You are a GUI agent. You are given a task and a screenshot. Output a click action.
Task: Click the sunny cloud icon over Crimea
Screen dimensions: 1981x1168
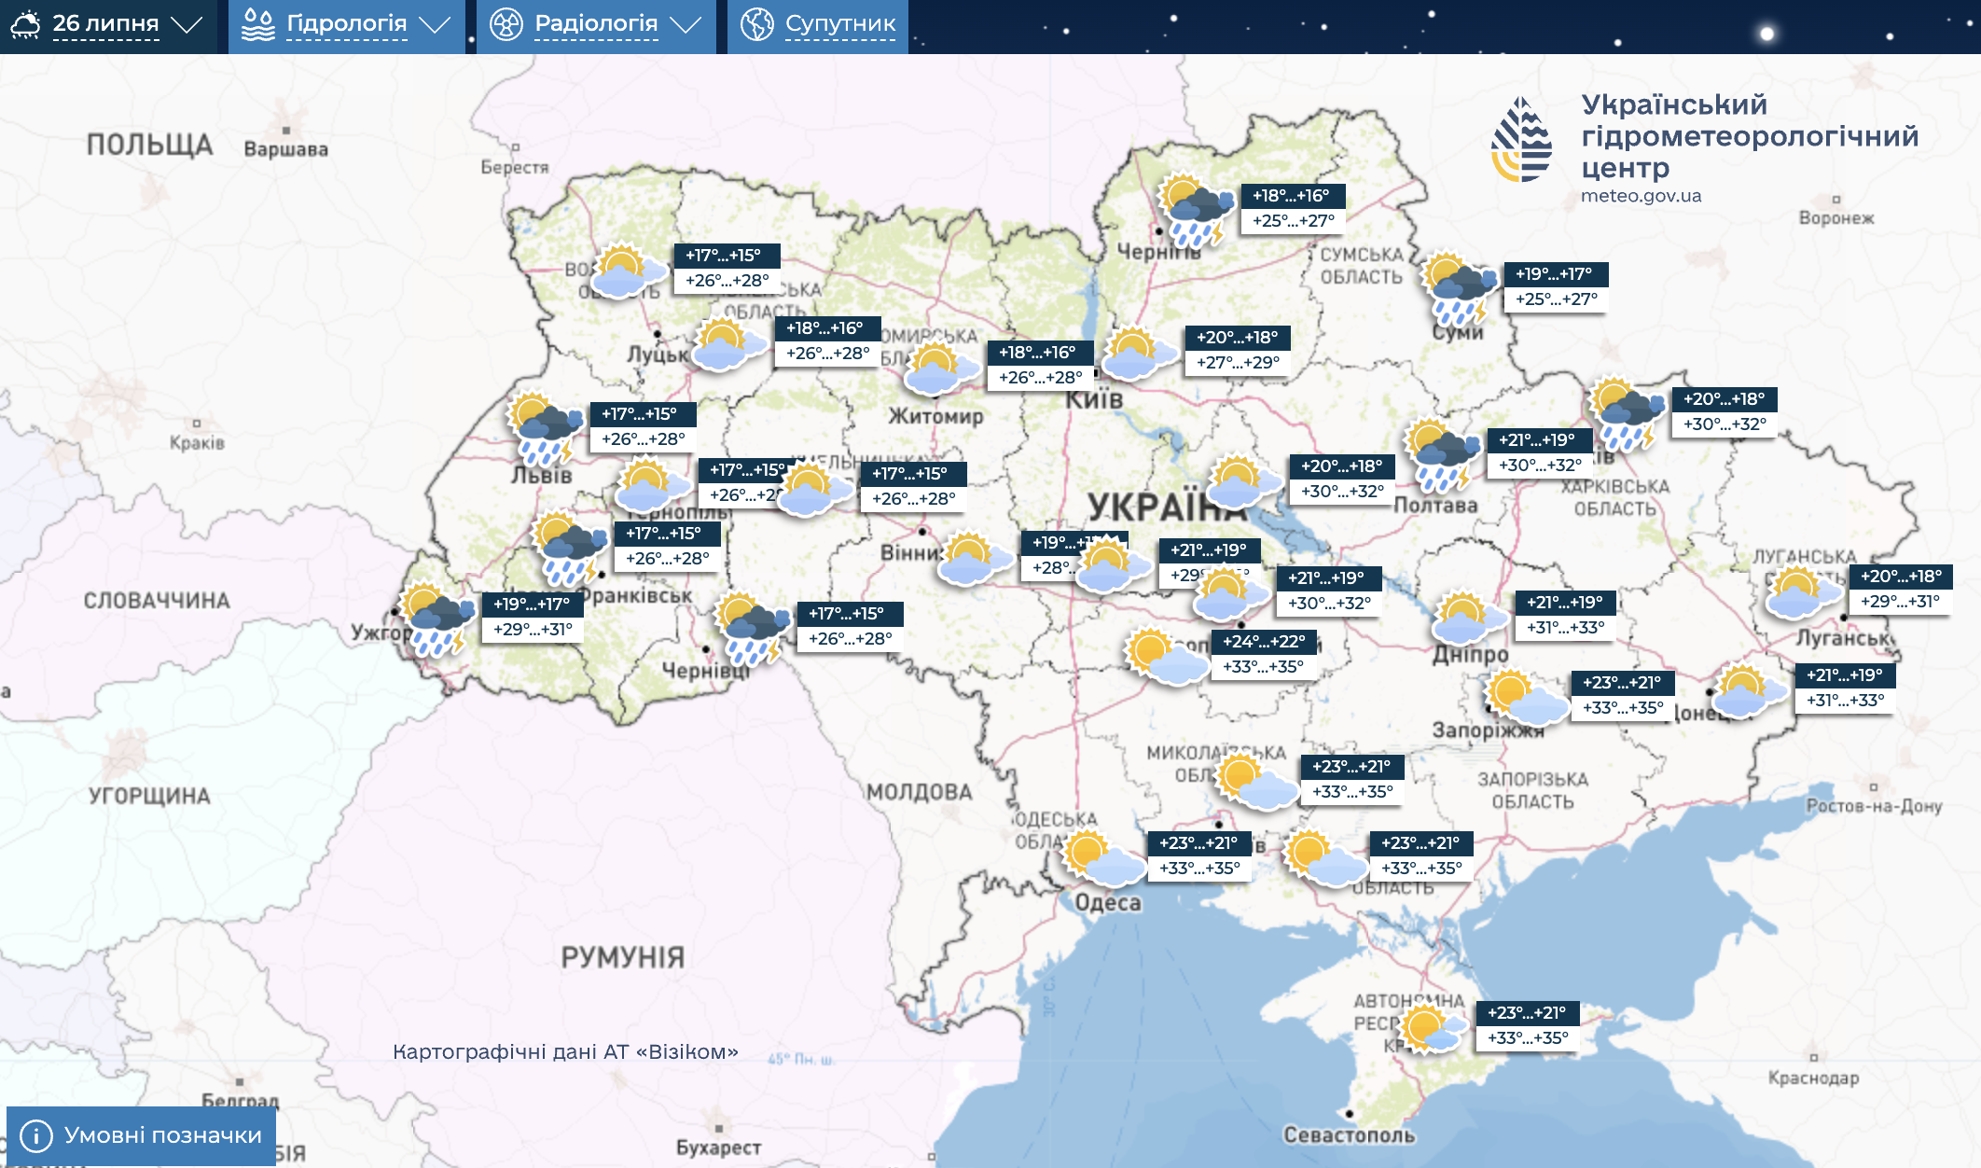[1430, 1029]
